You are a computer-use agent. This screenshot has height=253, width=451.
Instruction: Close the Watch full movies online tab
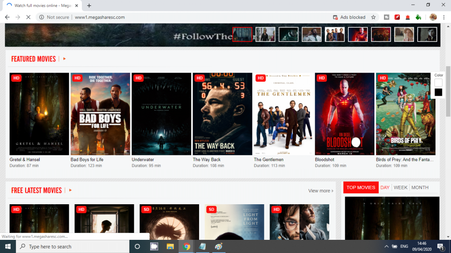(77, 5)
